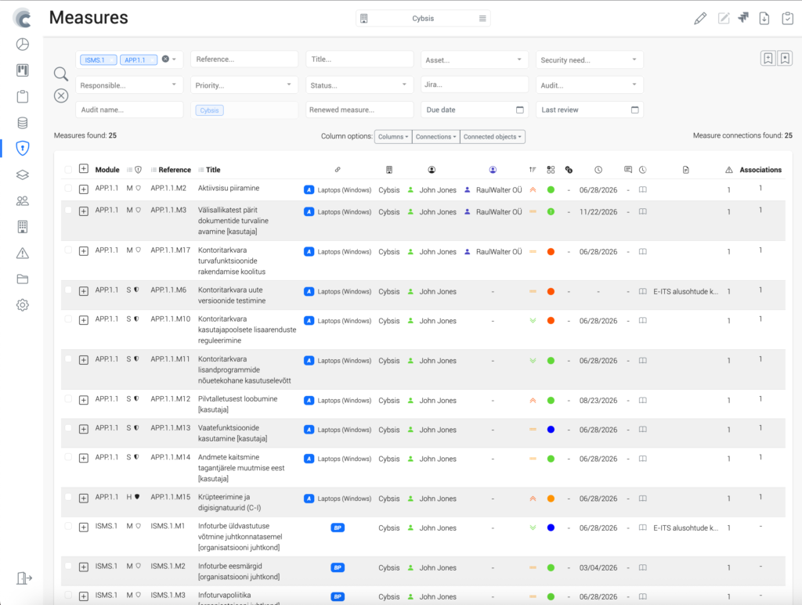Clear filters with the circled X icon
The image size is (802, 605).
(60, 95)
